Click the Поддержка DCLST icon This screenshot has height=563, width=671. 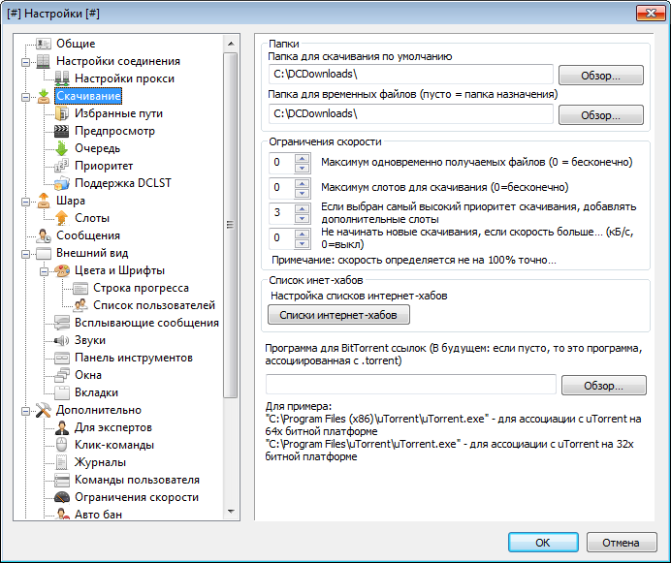[62, 183]
